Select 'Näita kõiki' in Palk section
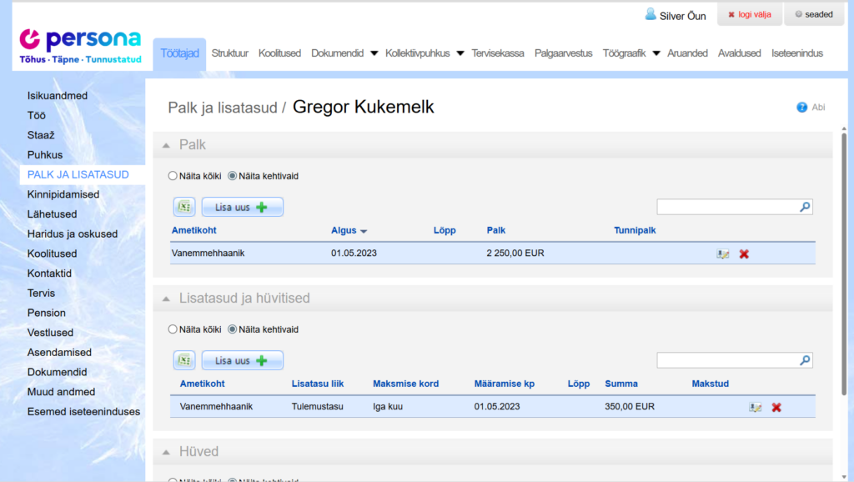The image size is (854, 482). click(x=173, y=176)
